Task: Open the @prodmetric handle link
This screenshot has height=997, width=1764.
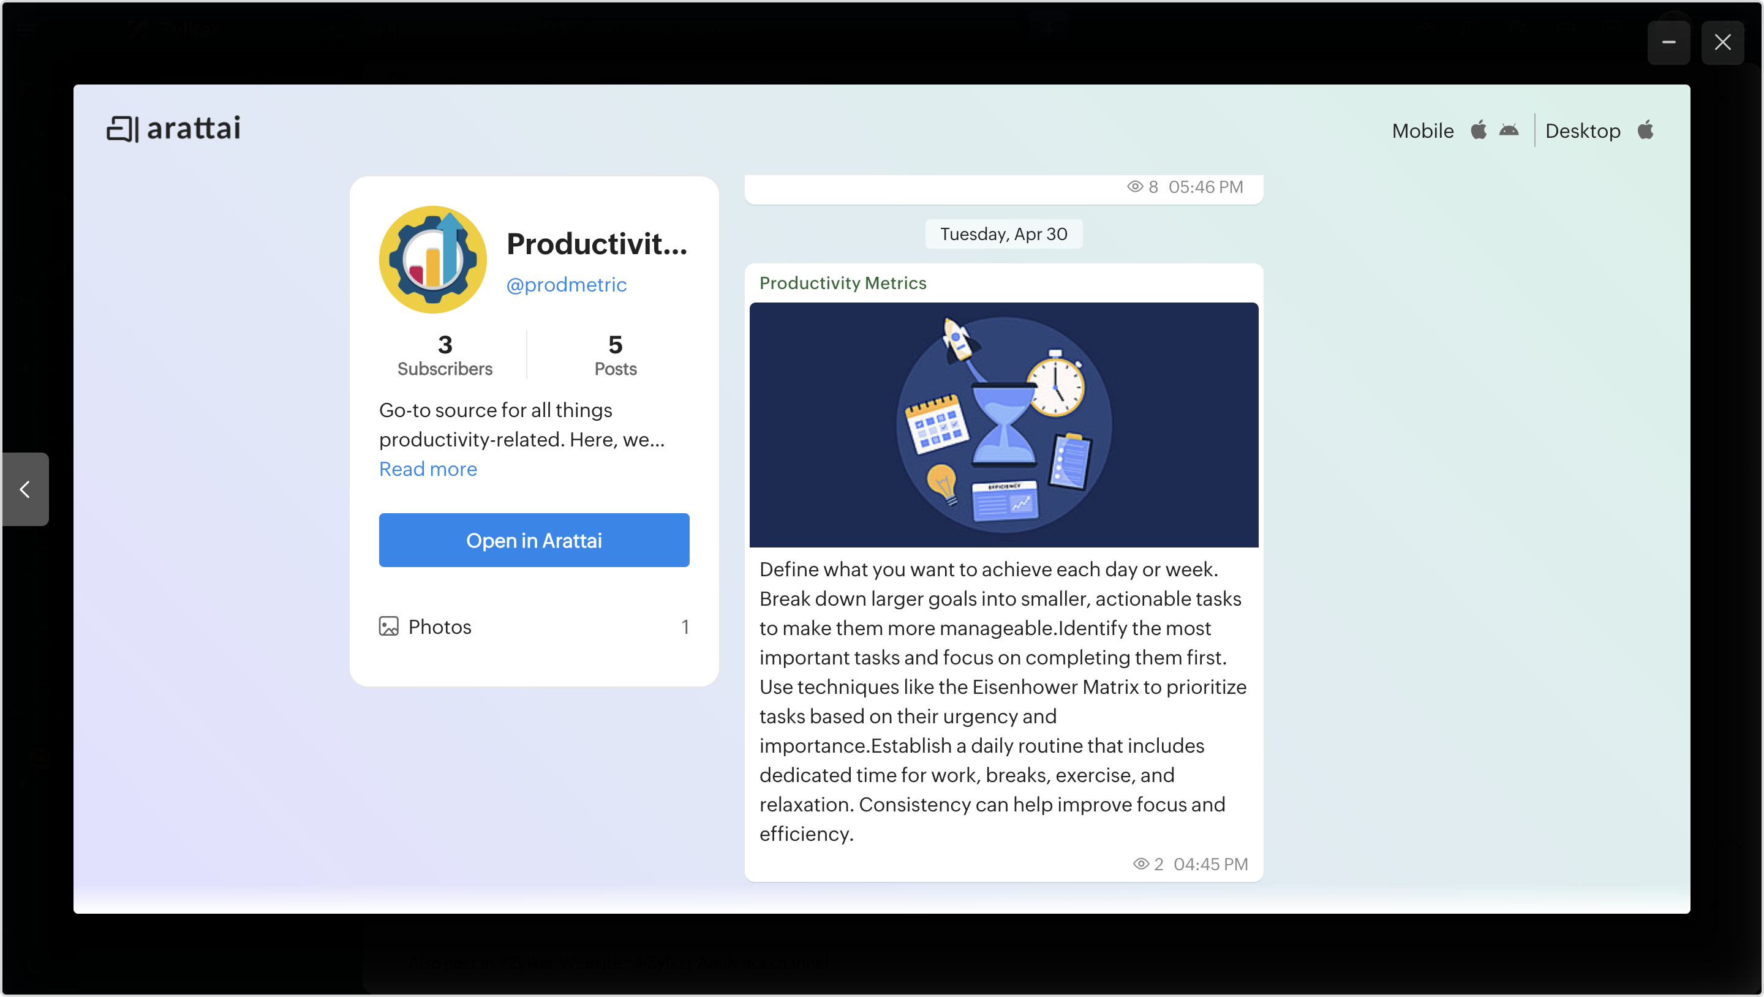Action: tap(565, 284)
